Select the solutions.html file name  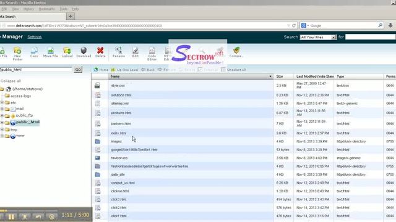tap(121, 95)
